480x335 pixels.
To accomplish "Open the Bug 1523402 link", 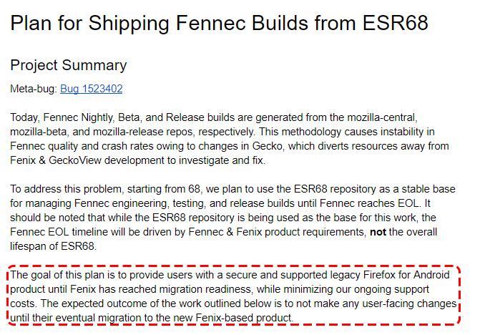I will [92, 89].
